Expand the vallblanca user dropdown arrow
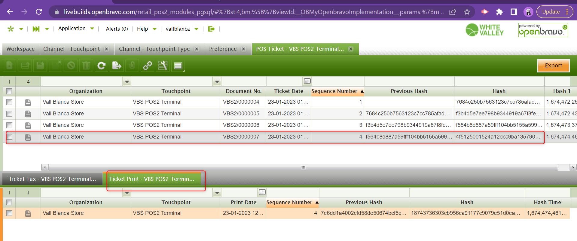 click(x=197, y=29)
